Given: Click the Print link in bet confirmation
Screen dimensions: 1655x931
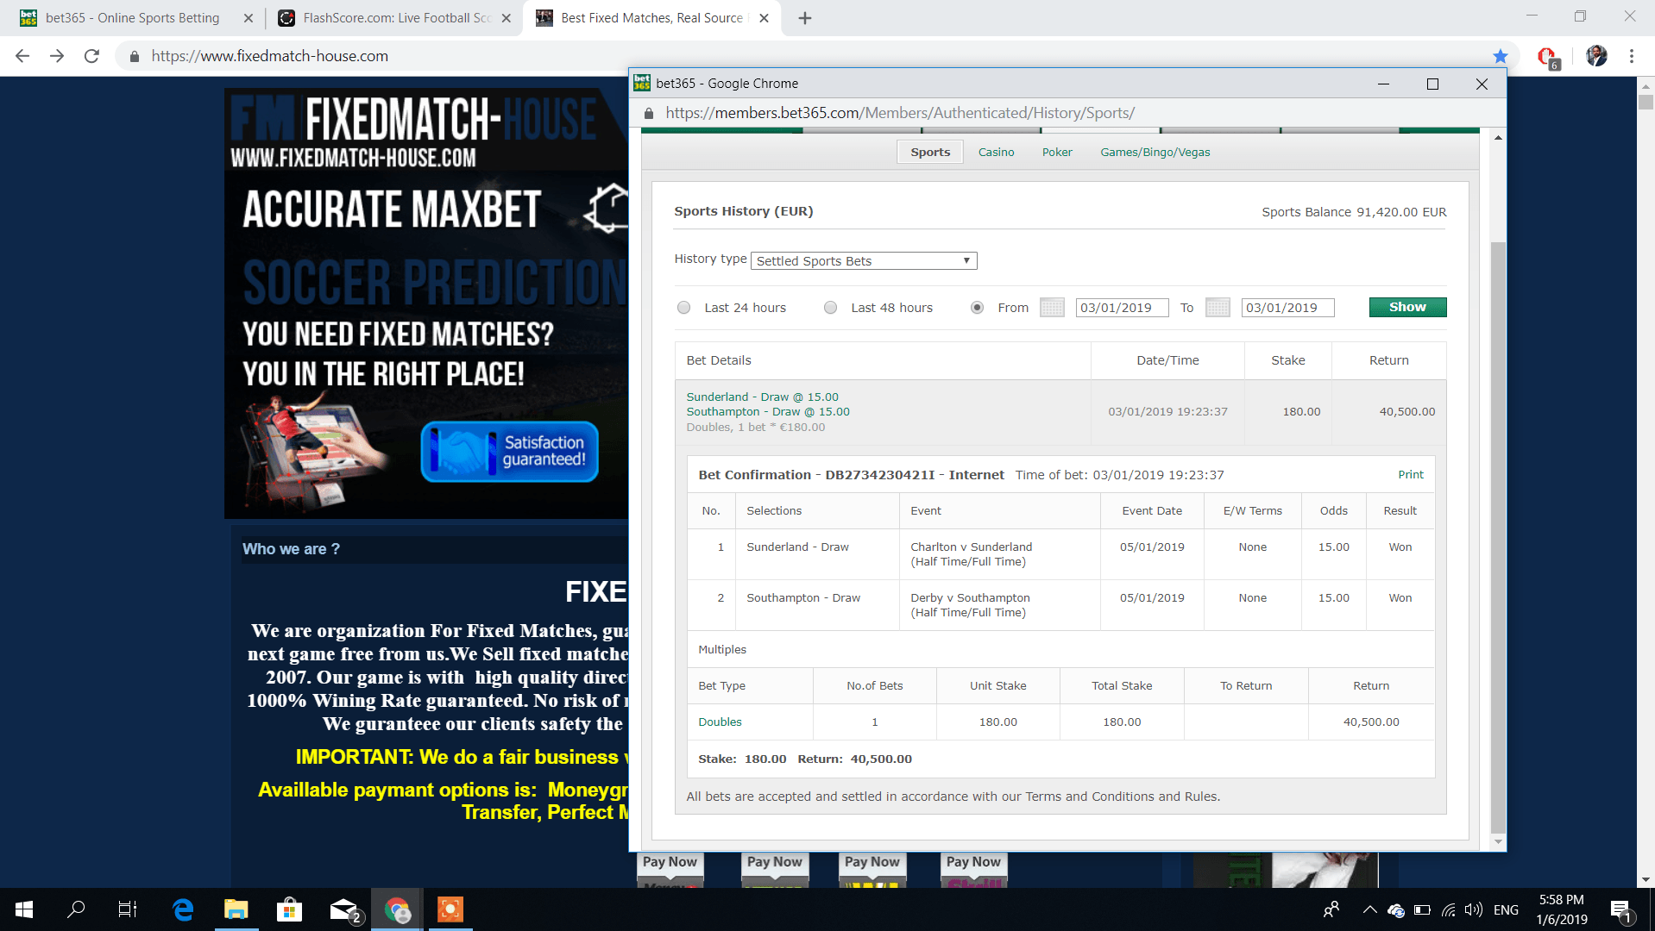Looking at the screenshot, I should (x=1411, y=475).
